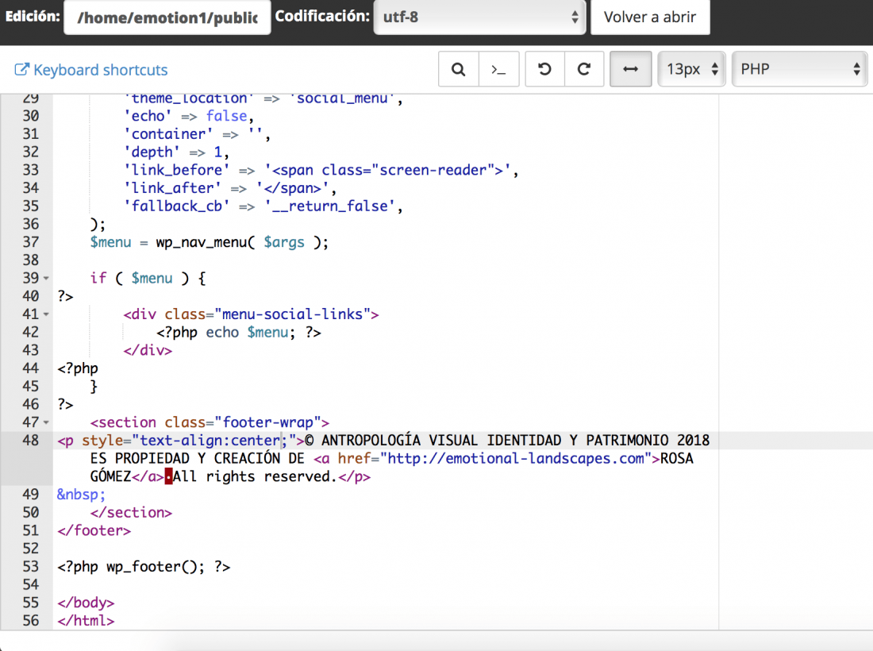The height and width of the screenshot is (651, 873).
Task: Click the text "footer-wrap" on line 47
Action: (x=268, y=422)
